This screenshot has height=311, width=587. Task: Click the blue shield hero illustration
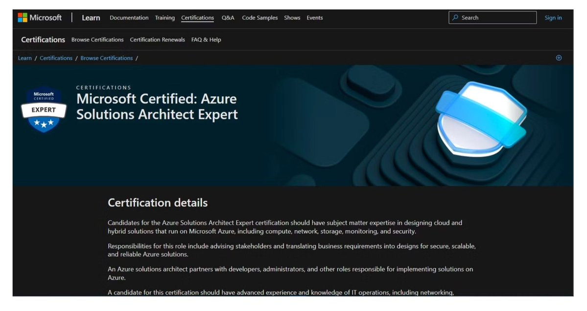(481, 119)
